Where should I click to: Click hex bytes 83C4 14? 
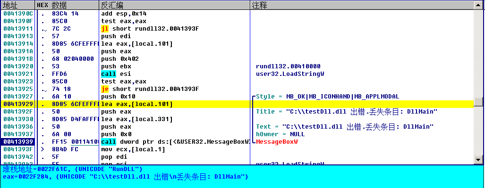coord(65,14)
